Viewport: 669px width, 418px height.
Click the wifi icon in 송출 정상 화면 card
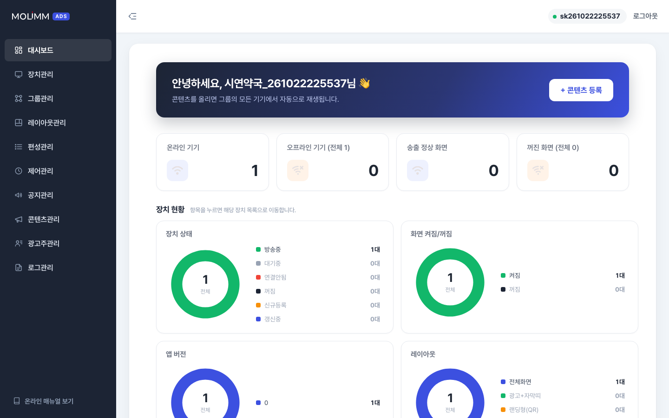tap(418, 170)
